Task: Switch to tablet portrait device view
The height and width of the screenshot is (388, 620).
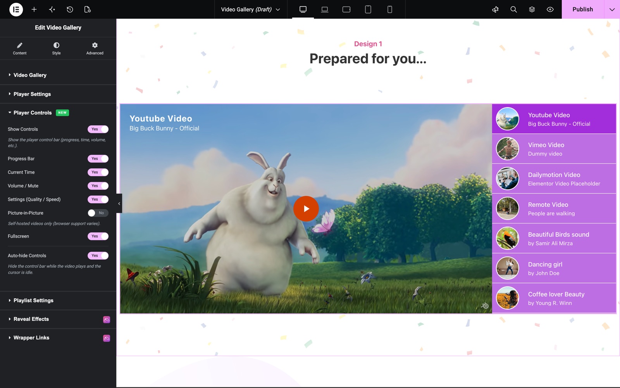Action: (x=368, y=9)
